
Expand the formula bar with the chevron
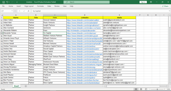(x=169, y=11)
